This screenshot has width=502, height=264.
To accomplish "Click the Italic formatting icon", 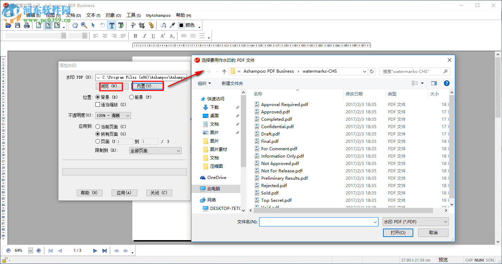I will [x=144, y=36].
